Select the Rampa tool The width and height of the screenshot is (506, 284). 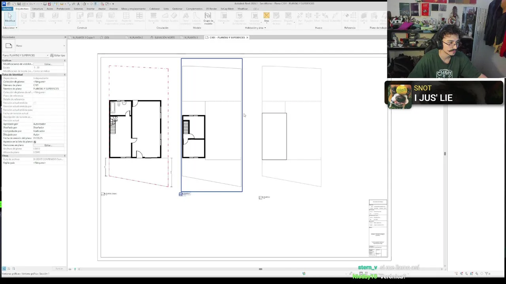pos(165,17)
